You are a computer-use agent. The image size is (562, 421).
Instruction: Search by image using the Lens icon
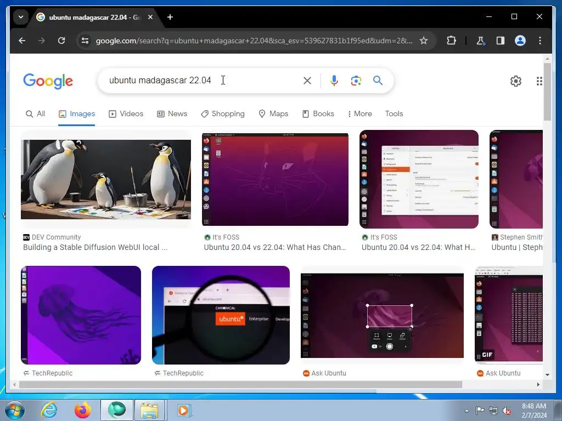[356, 81]
